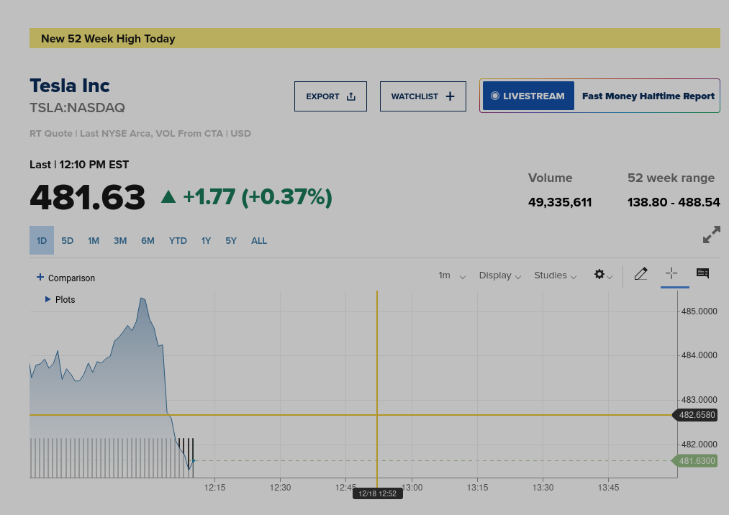Choose the 6M range tab
Viewport: 729px width, 515px height.
(x=148, y=240)
